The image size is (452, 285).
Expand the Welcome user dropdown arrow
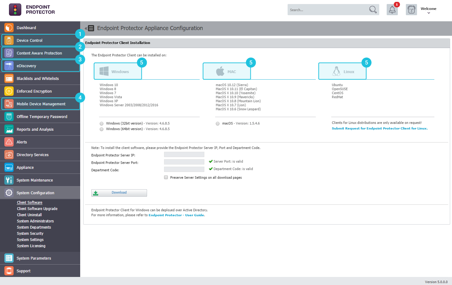click(428, 13)
